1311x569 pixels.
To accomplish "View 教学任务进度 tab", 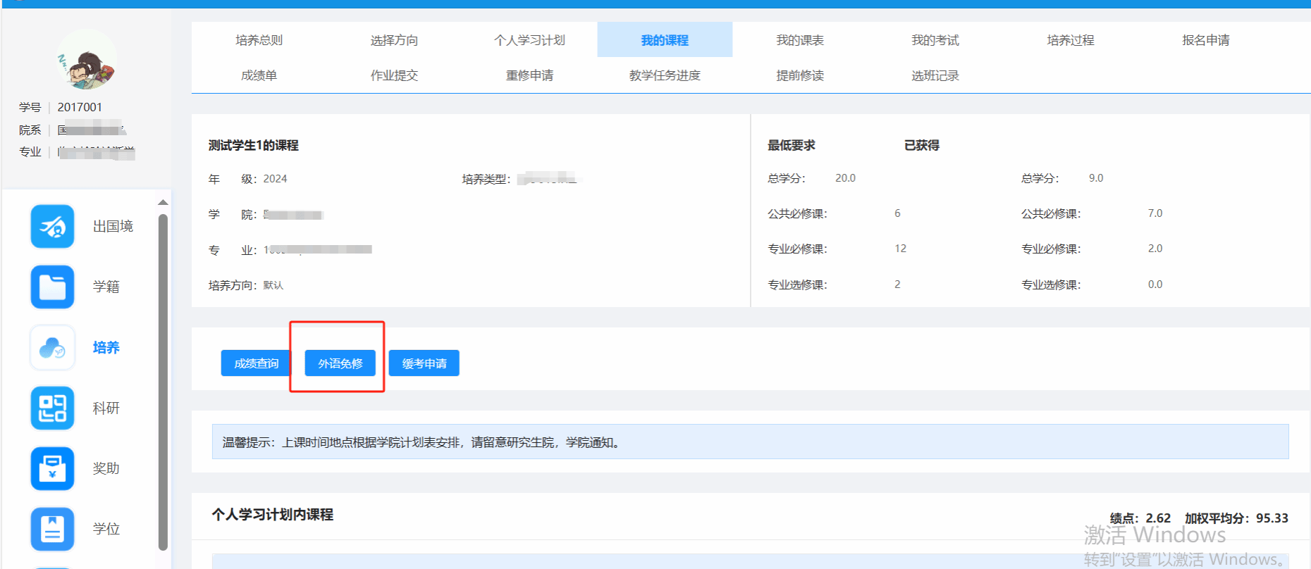I will [665, 75].
